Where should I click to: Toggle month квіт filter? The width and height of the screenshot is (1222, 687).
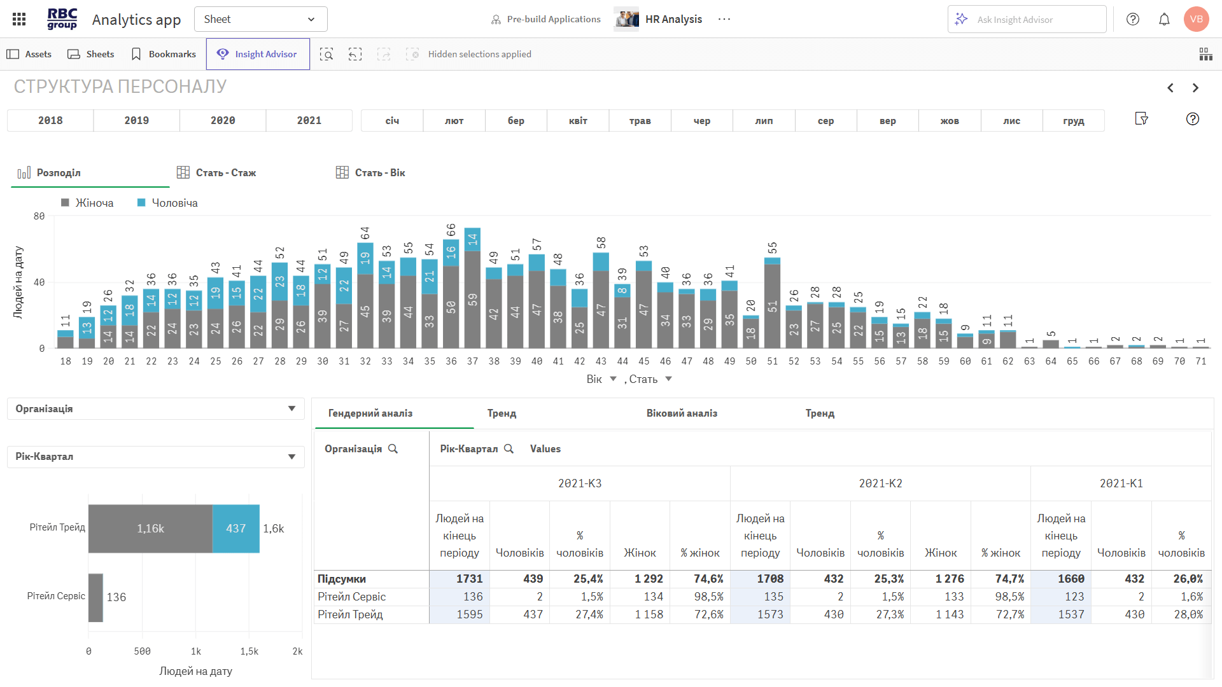(578, 120)
